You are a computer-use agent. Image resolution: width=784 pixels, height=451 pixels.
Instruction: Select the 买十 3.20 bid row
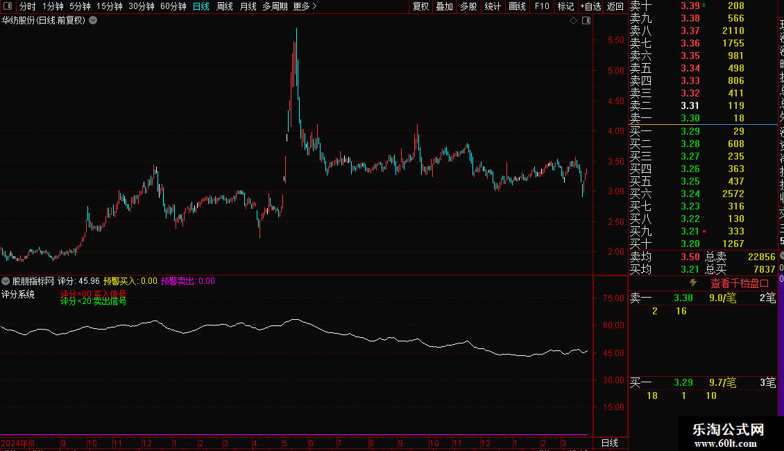(x=703, y=244)
